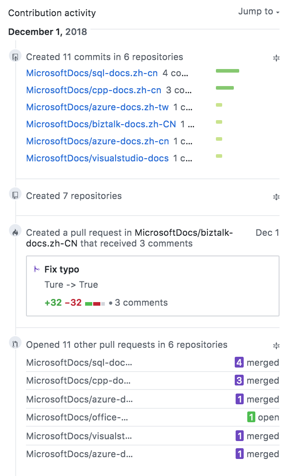Click the commit icon beside "Created 11 commits"
284x476 pixels.
(15, 56)
